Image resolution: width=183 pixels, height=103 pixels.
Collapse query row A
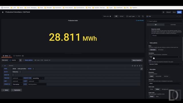coord(3,66)
